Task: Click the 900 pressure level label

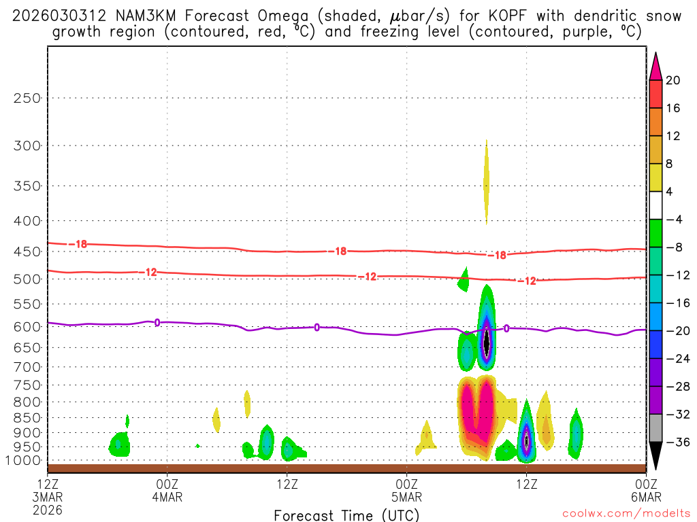Action: click(27, 433)
